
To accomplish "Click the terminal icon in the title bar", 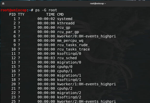I will click(x=3, y=4).
